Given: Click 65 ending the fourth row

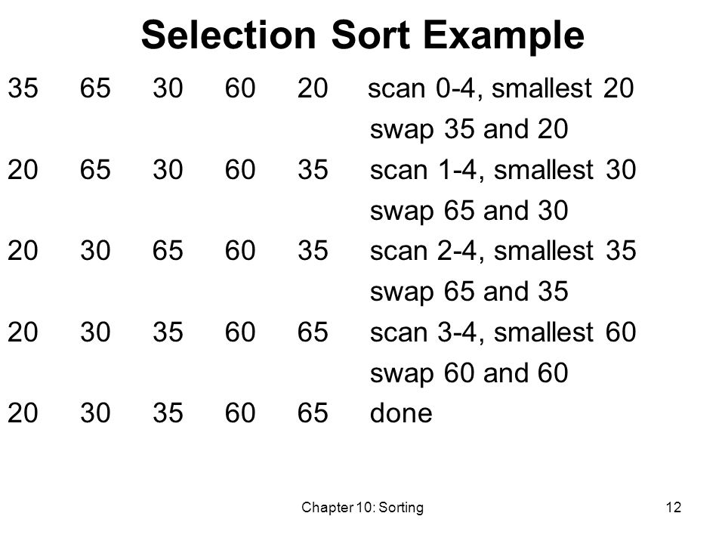Looking at the screenshot, I should [x=313, y=332].
